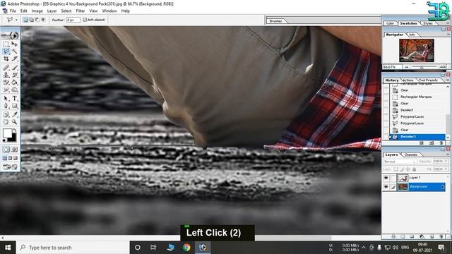Select the Path Selection tool

6,99
